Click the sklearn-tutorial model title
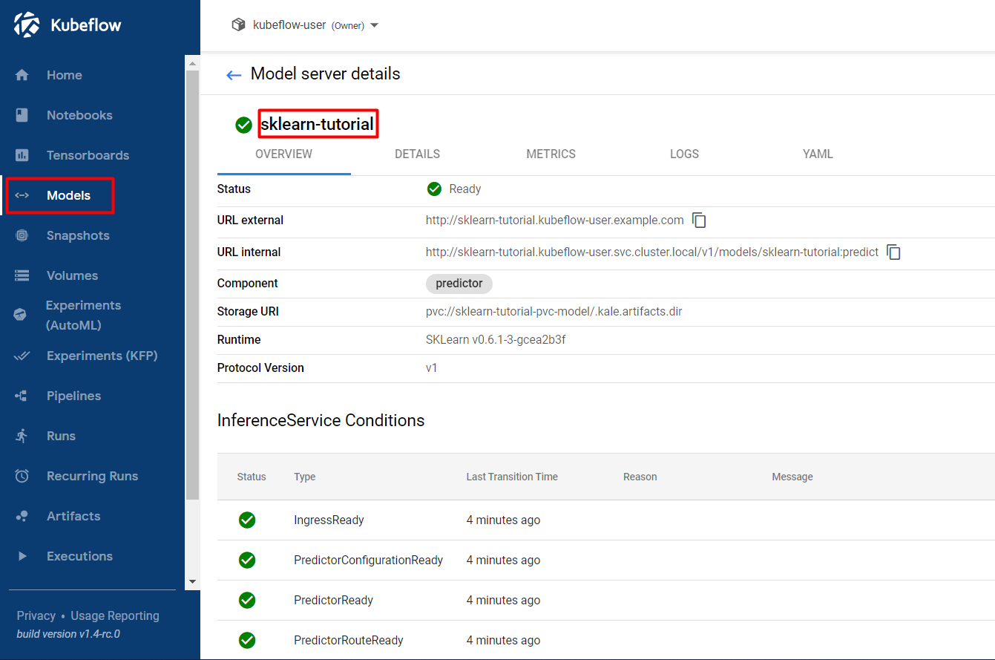 click(x=318, y=124)
